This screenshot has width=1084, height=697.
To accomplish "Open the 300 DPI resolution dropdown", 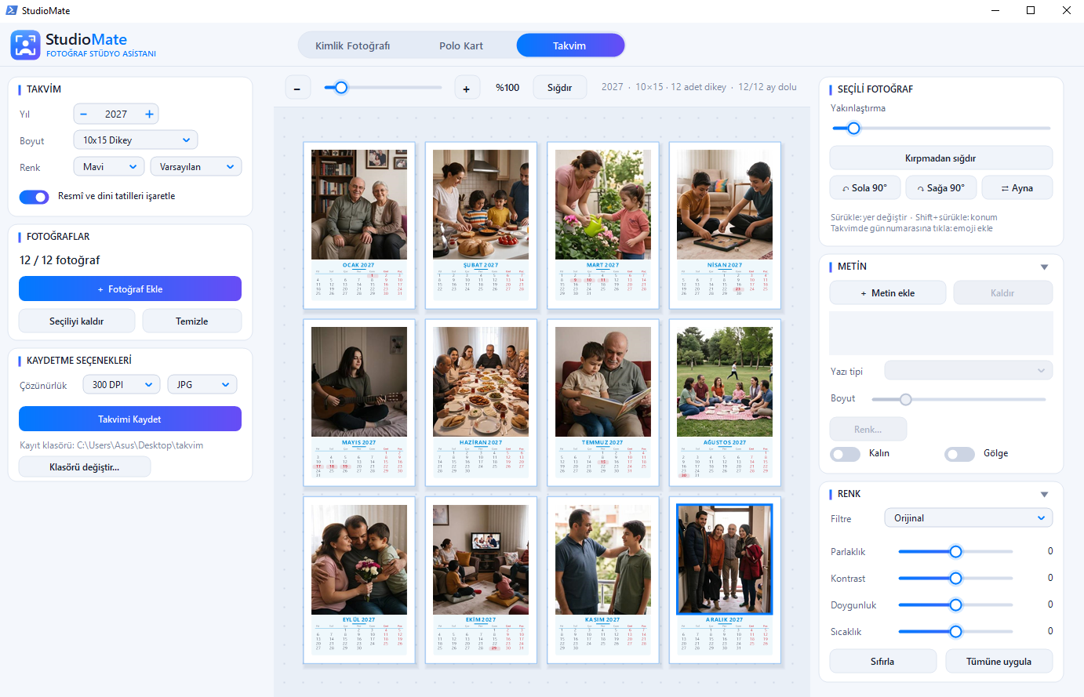I will coord(122,385).
